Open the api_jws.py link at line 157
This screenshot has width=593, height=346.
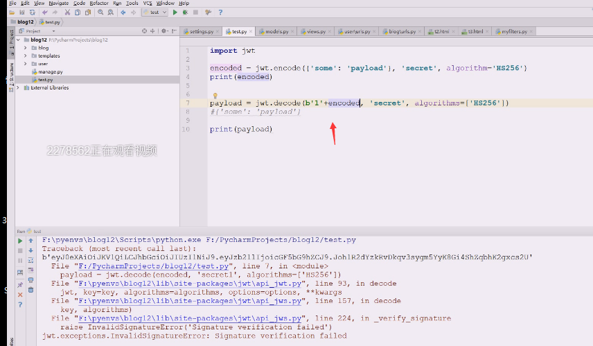(190, 301)
